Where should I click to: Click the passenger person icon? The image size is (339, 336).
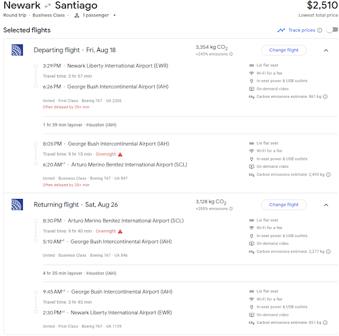[77, 15]
